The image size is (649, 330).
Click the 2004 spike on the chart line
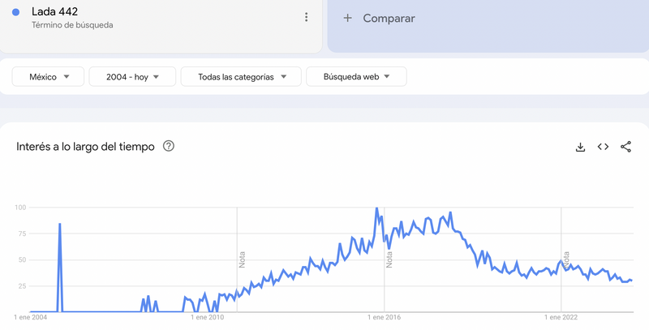point(60,224)
